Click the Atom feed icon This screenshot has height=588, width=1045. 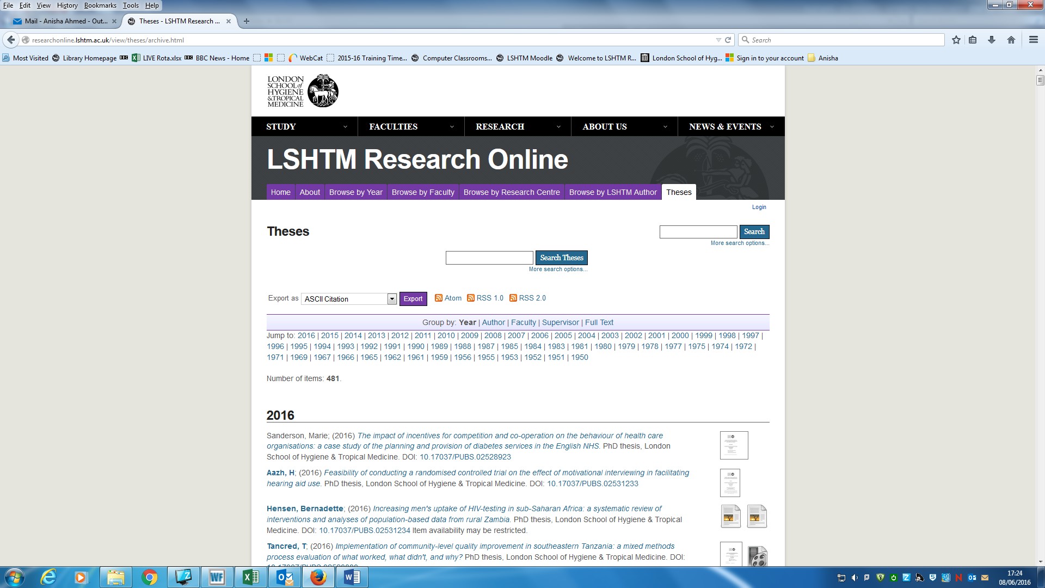coord(438,298)
